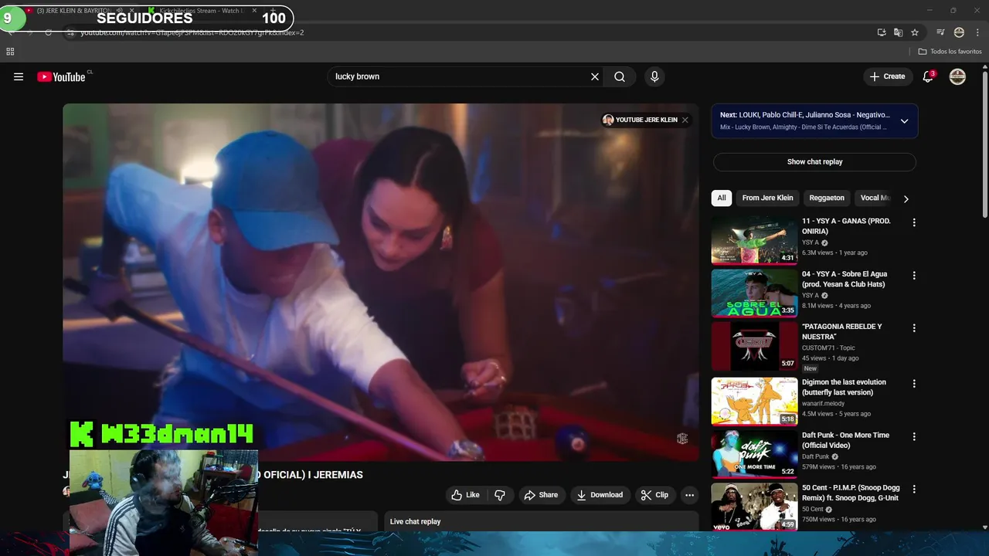
Task: Open Sobre El Agua video thumbnail
Action: [754, 293]
